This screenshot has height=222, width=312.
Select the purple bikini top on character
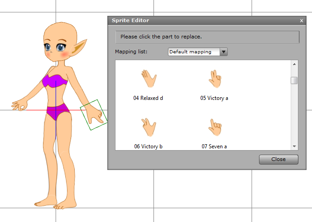pyautogui.click(x=55, y=81)
